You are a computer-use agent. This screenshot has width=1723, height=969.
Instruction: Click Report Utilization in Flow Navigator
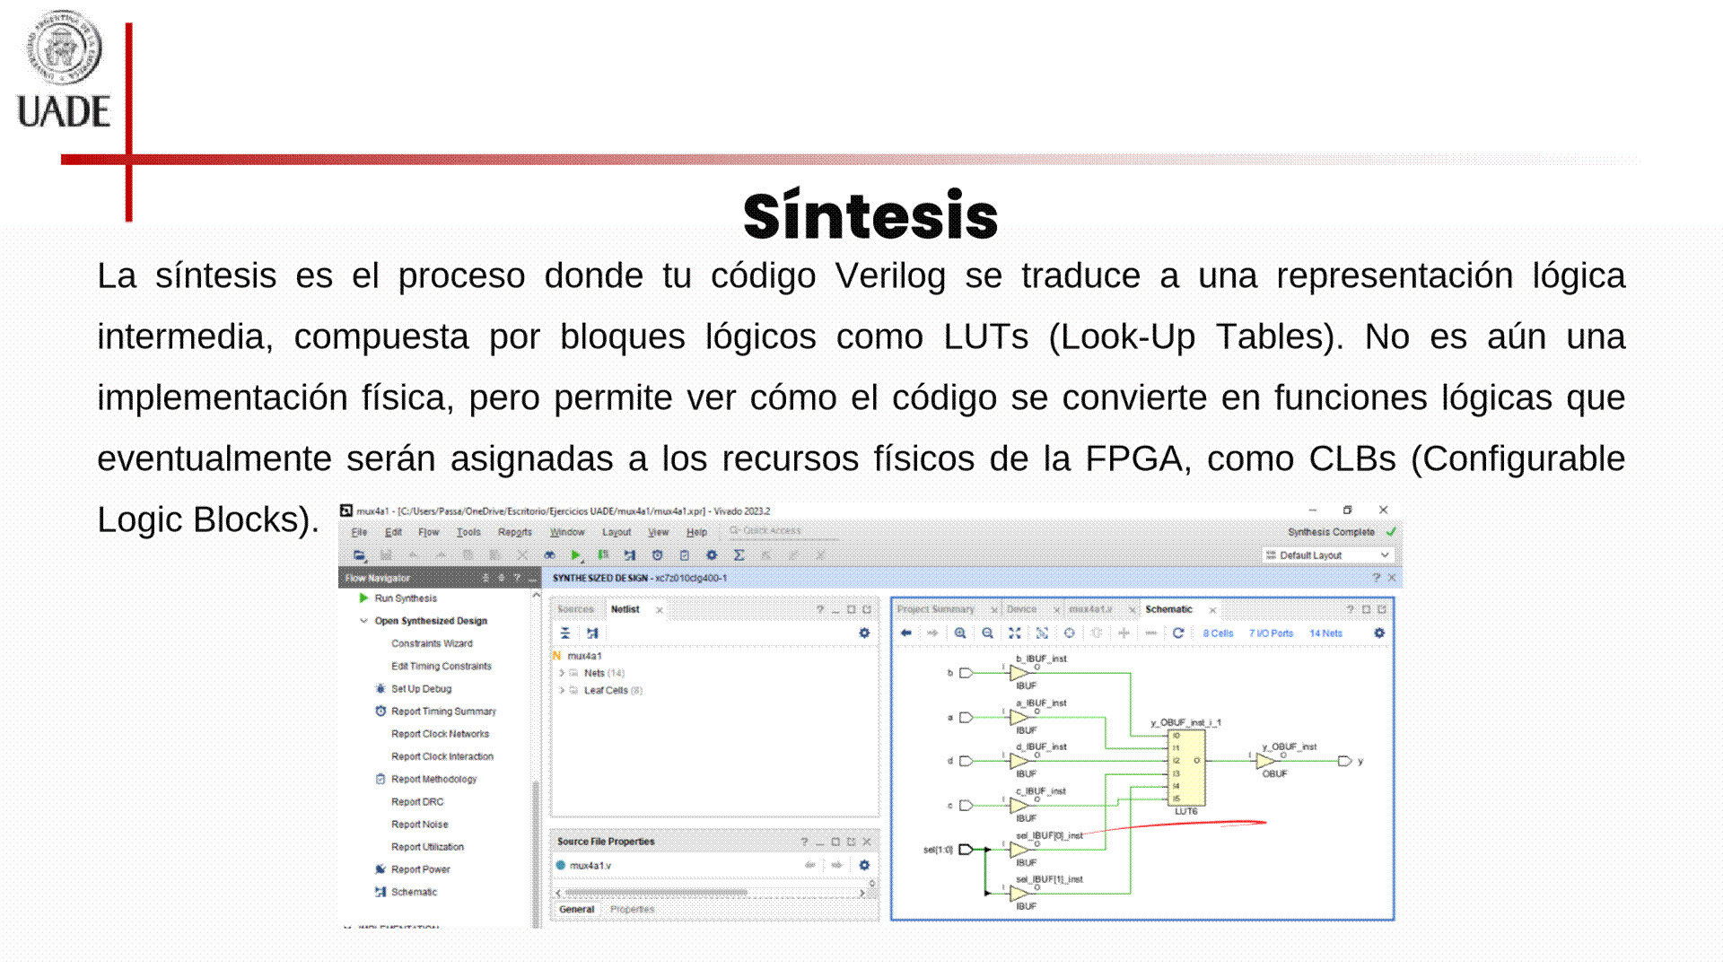coord(427,847)
